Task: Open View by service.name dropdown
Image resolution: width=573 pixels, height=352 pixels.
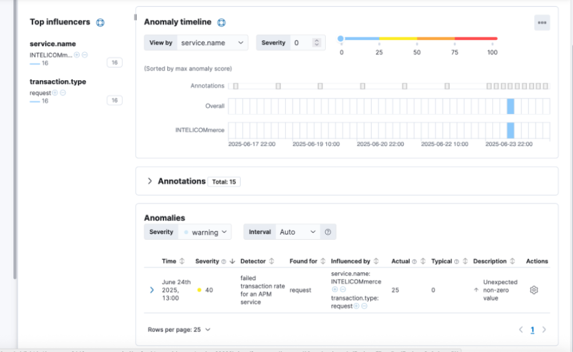Action: (x=212, y=43)
